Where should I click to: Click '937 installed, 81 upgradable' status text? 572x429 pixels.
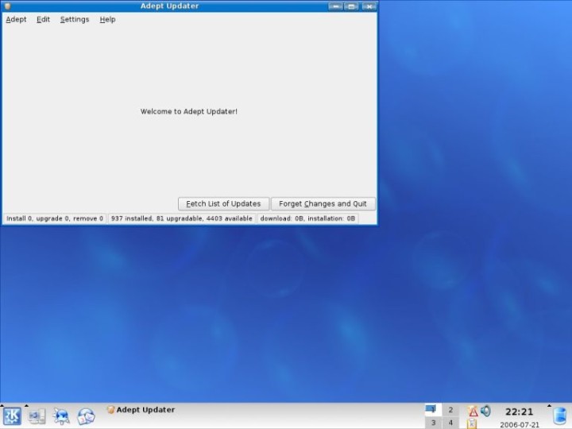(x=182, y=218)
